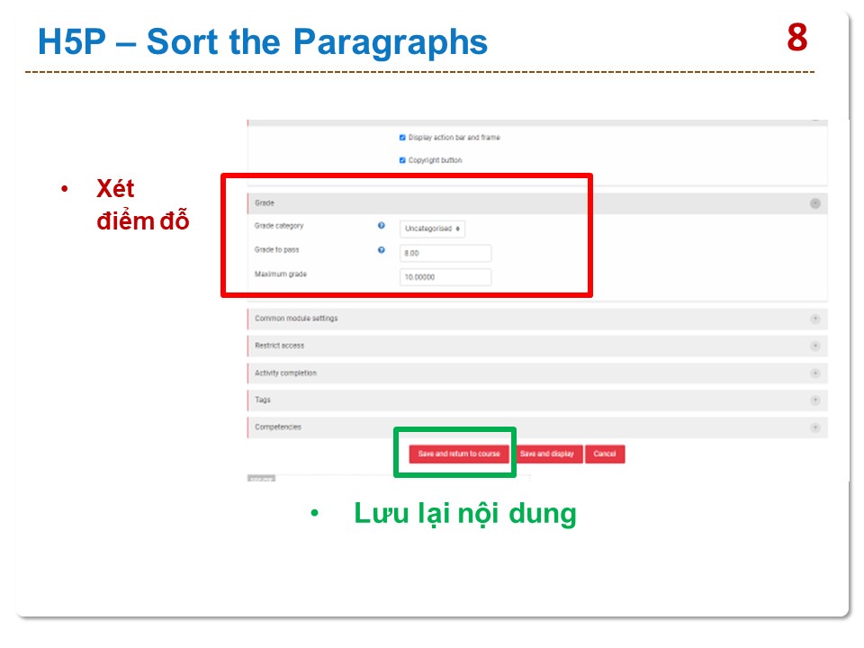
Task: Click round arrow icon on Tags row
Action: (814, 400)
